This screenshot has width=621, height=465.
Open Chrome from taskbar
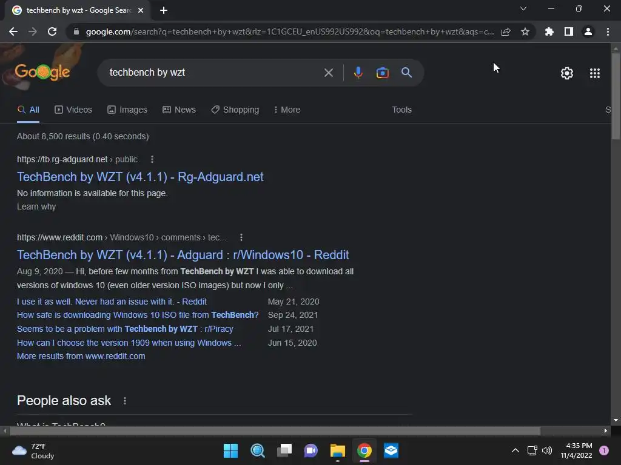pyautogui.click(x=364, y=450)
